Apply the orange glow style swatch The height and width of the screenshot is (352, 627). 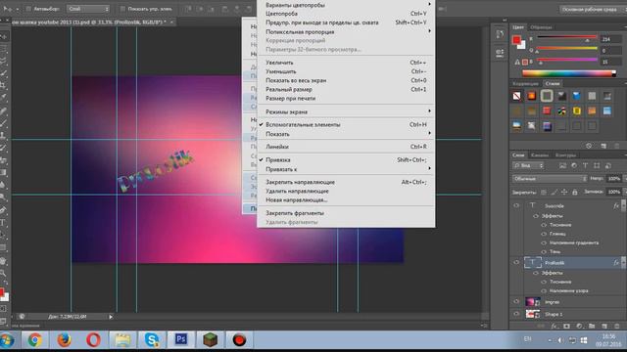point(531,96)
